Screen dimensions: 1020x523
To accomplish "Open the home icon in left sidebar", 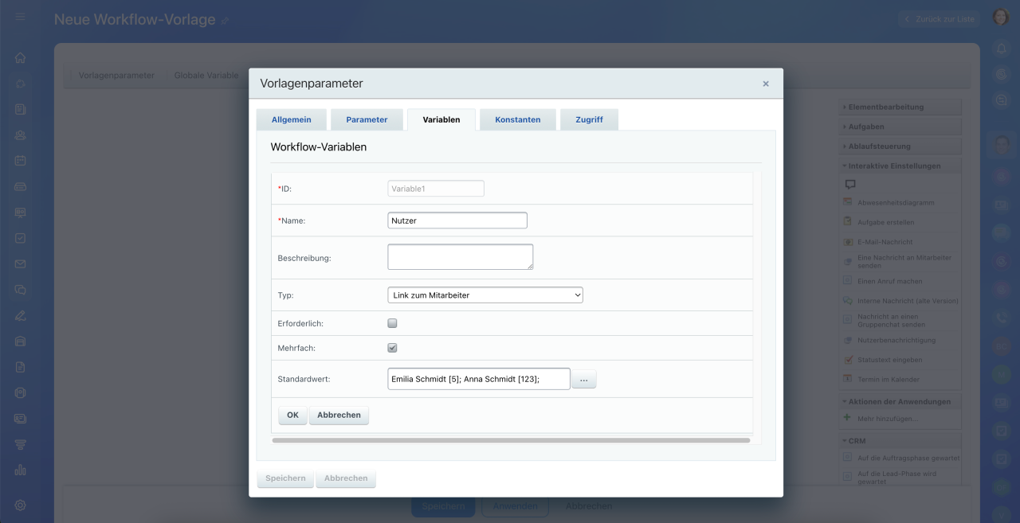I will coord(20,58).
